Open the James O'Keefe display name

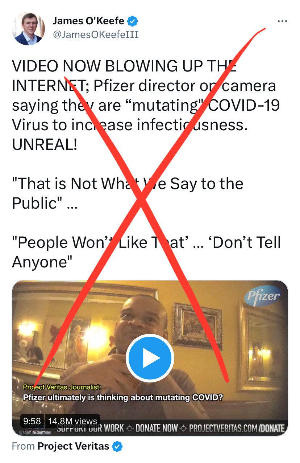click(x=89, y=22)
